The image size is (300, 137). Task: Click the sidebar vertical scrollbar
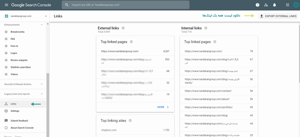click(48, 105)
